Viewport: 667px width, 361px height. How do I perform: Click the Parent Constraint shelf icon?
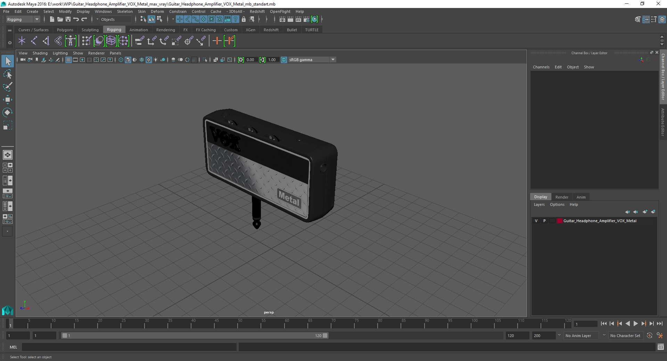[140, 41]
